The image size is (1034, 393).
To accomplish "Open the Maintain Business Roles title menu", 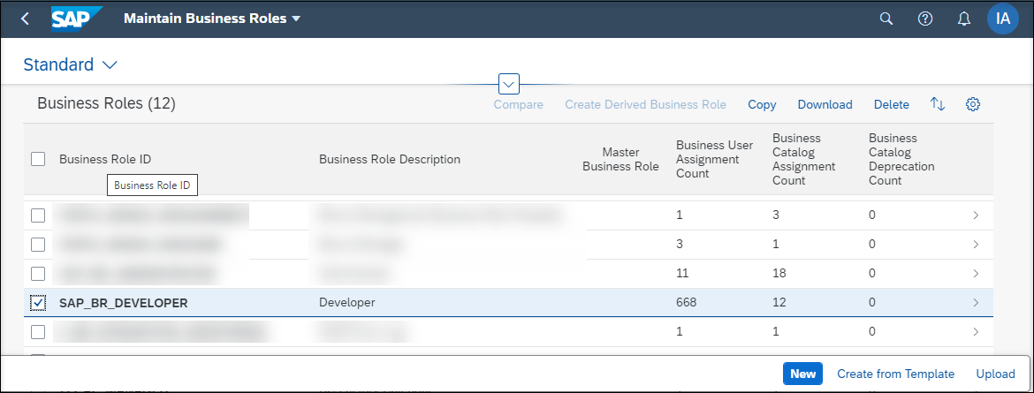I will pyautogui.click(x=212, y=19).
